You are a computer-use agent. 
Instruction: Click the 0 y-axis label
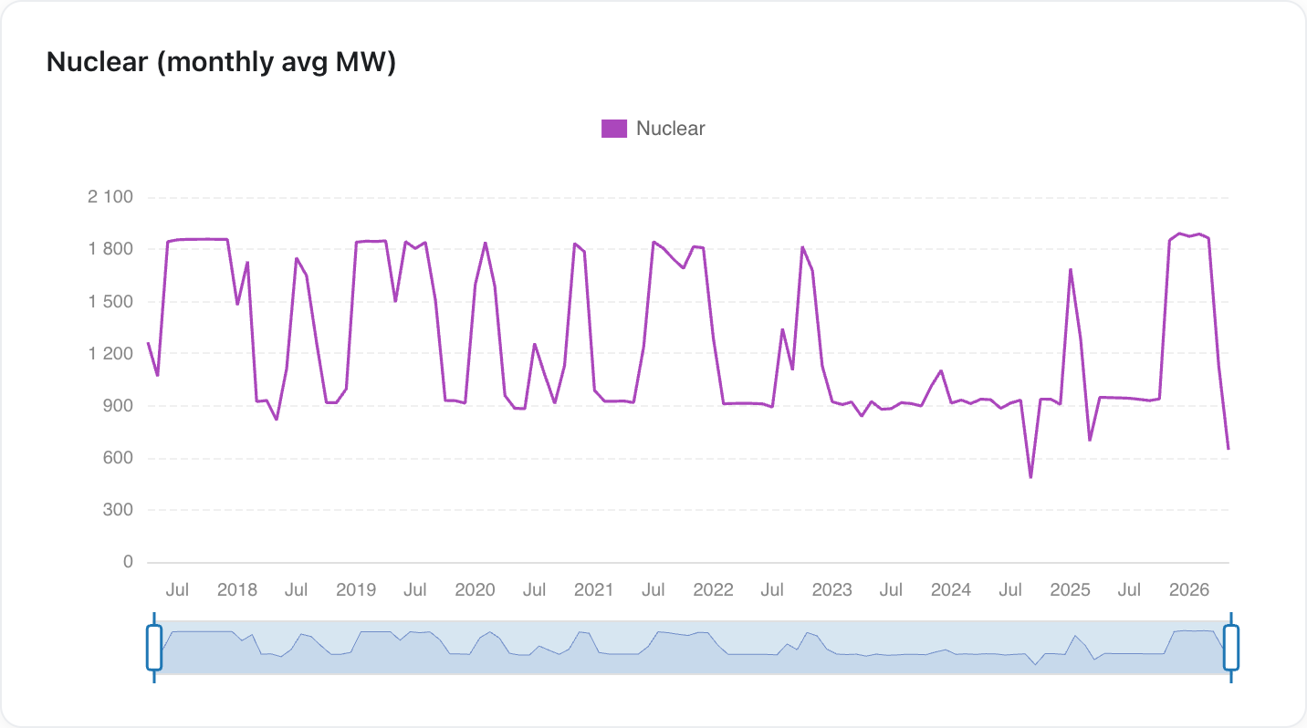point(129,563)
